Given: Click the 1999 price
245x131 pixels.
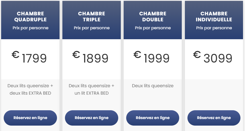Looking at the screenshot, I should click(x=157, y=59).
